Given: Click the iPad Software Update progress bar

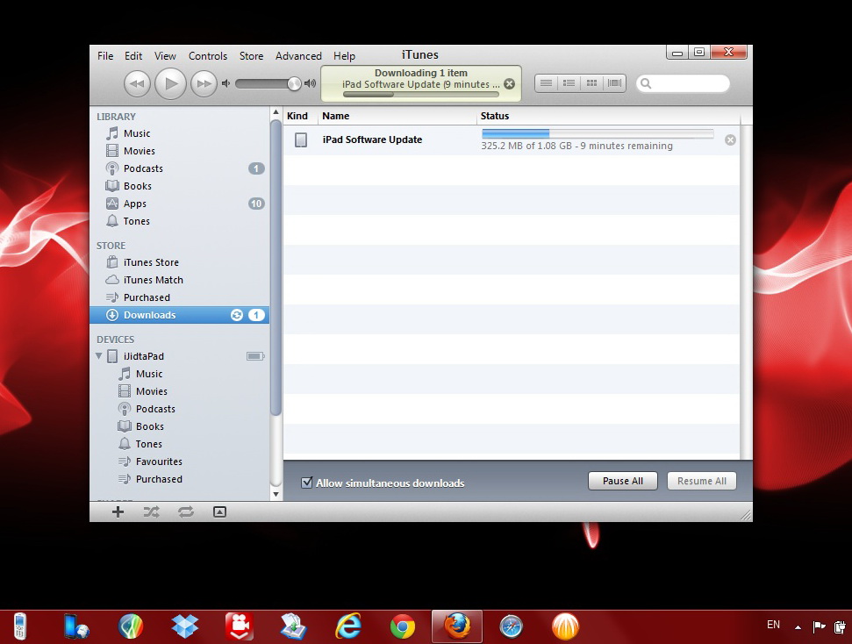Looking at the screenshot, I should (598, 133).
